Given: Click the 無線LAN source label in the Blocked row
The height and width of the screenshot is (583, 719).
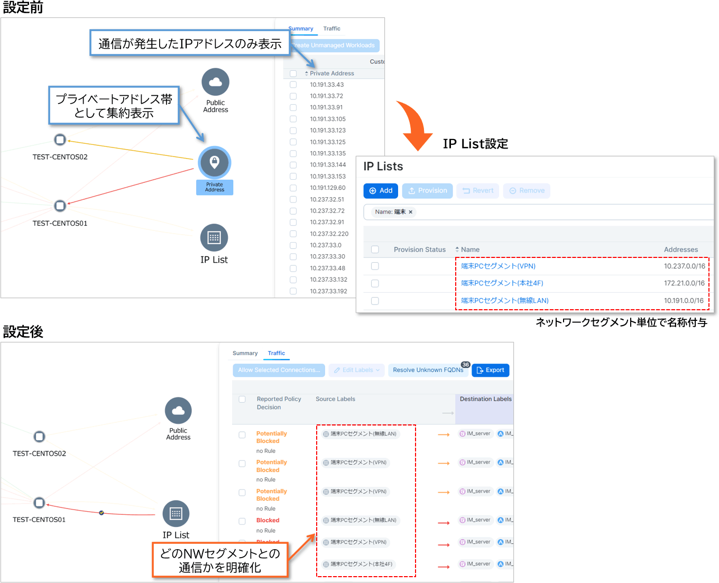Looking at the screenshot, I should [360, 520].
